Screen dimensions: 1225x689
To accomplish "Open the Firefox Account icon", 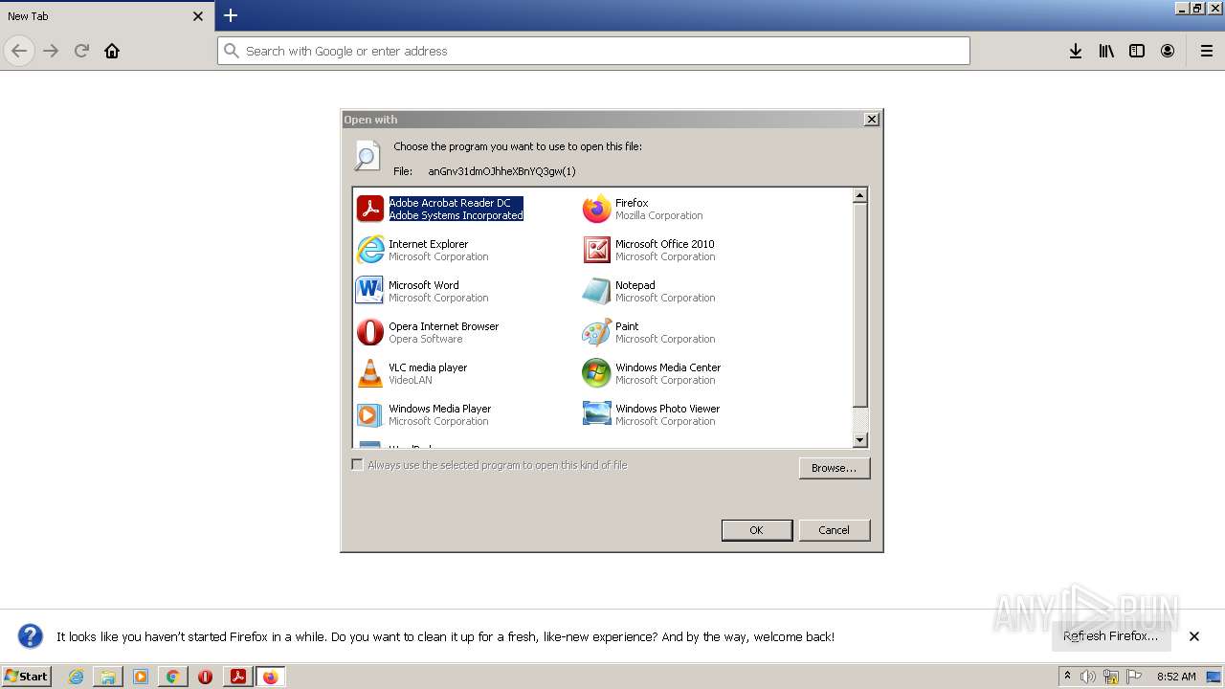I will (1168, 51).
